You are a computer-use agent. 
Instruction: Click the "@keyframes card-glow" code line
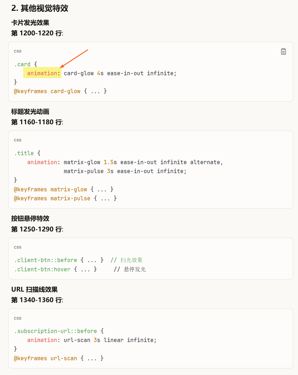[x=60, y=91]
